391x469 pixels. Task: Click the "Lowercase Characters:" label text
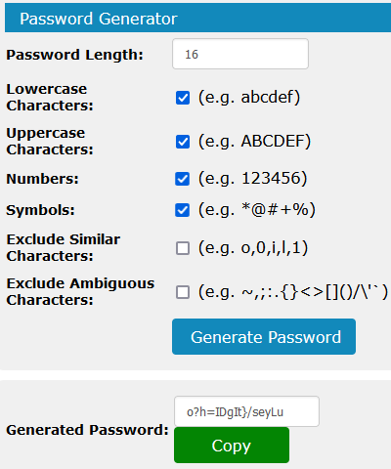[x=50, y=98]
